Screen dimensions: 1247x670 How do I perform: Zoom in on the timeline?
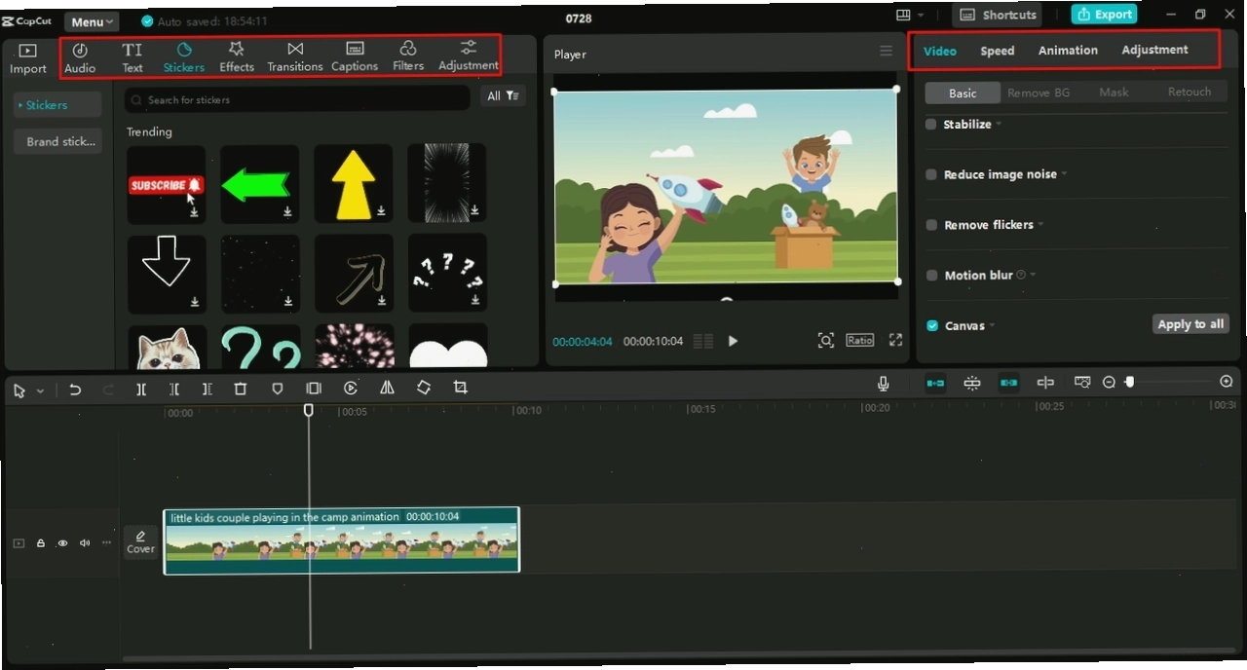click(1227, 382)
